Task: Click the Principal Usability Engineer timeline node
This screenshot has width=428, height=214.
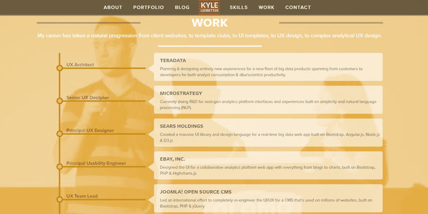Action: pyautogui.click(x=59, y=166)
